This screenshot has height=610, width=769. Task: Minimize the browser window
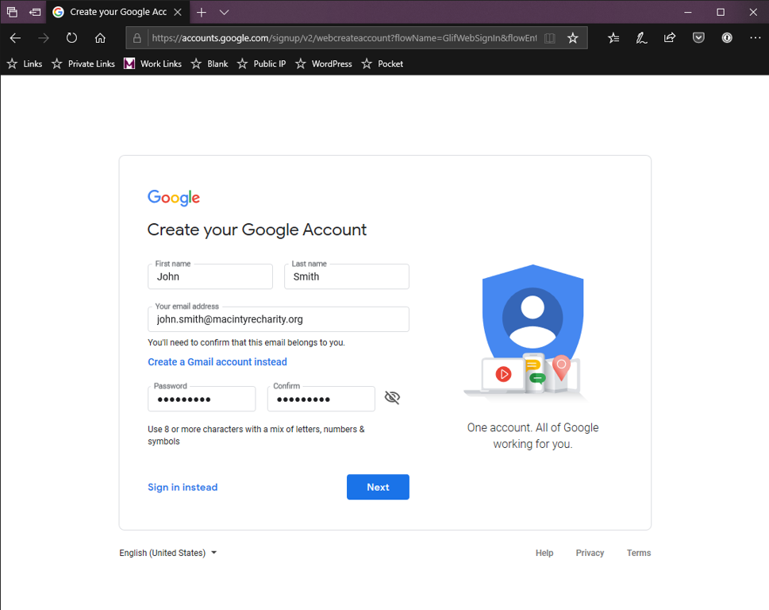[687, 12]
